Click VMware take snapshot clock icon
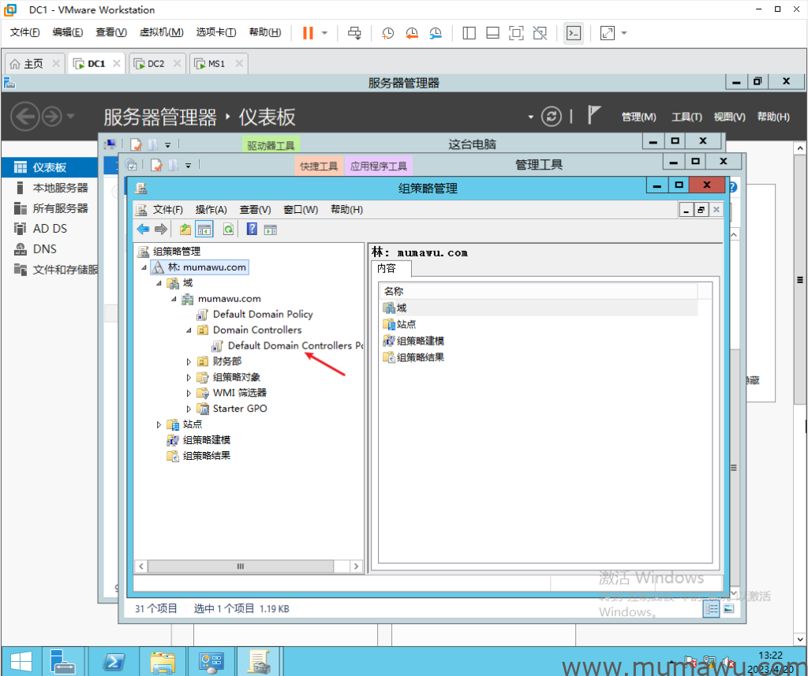 point(387,33)
